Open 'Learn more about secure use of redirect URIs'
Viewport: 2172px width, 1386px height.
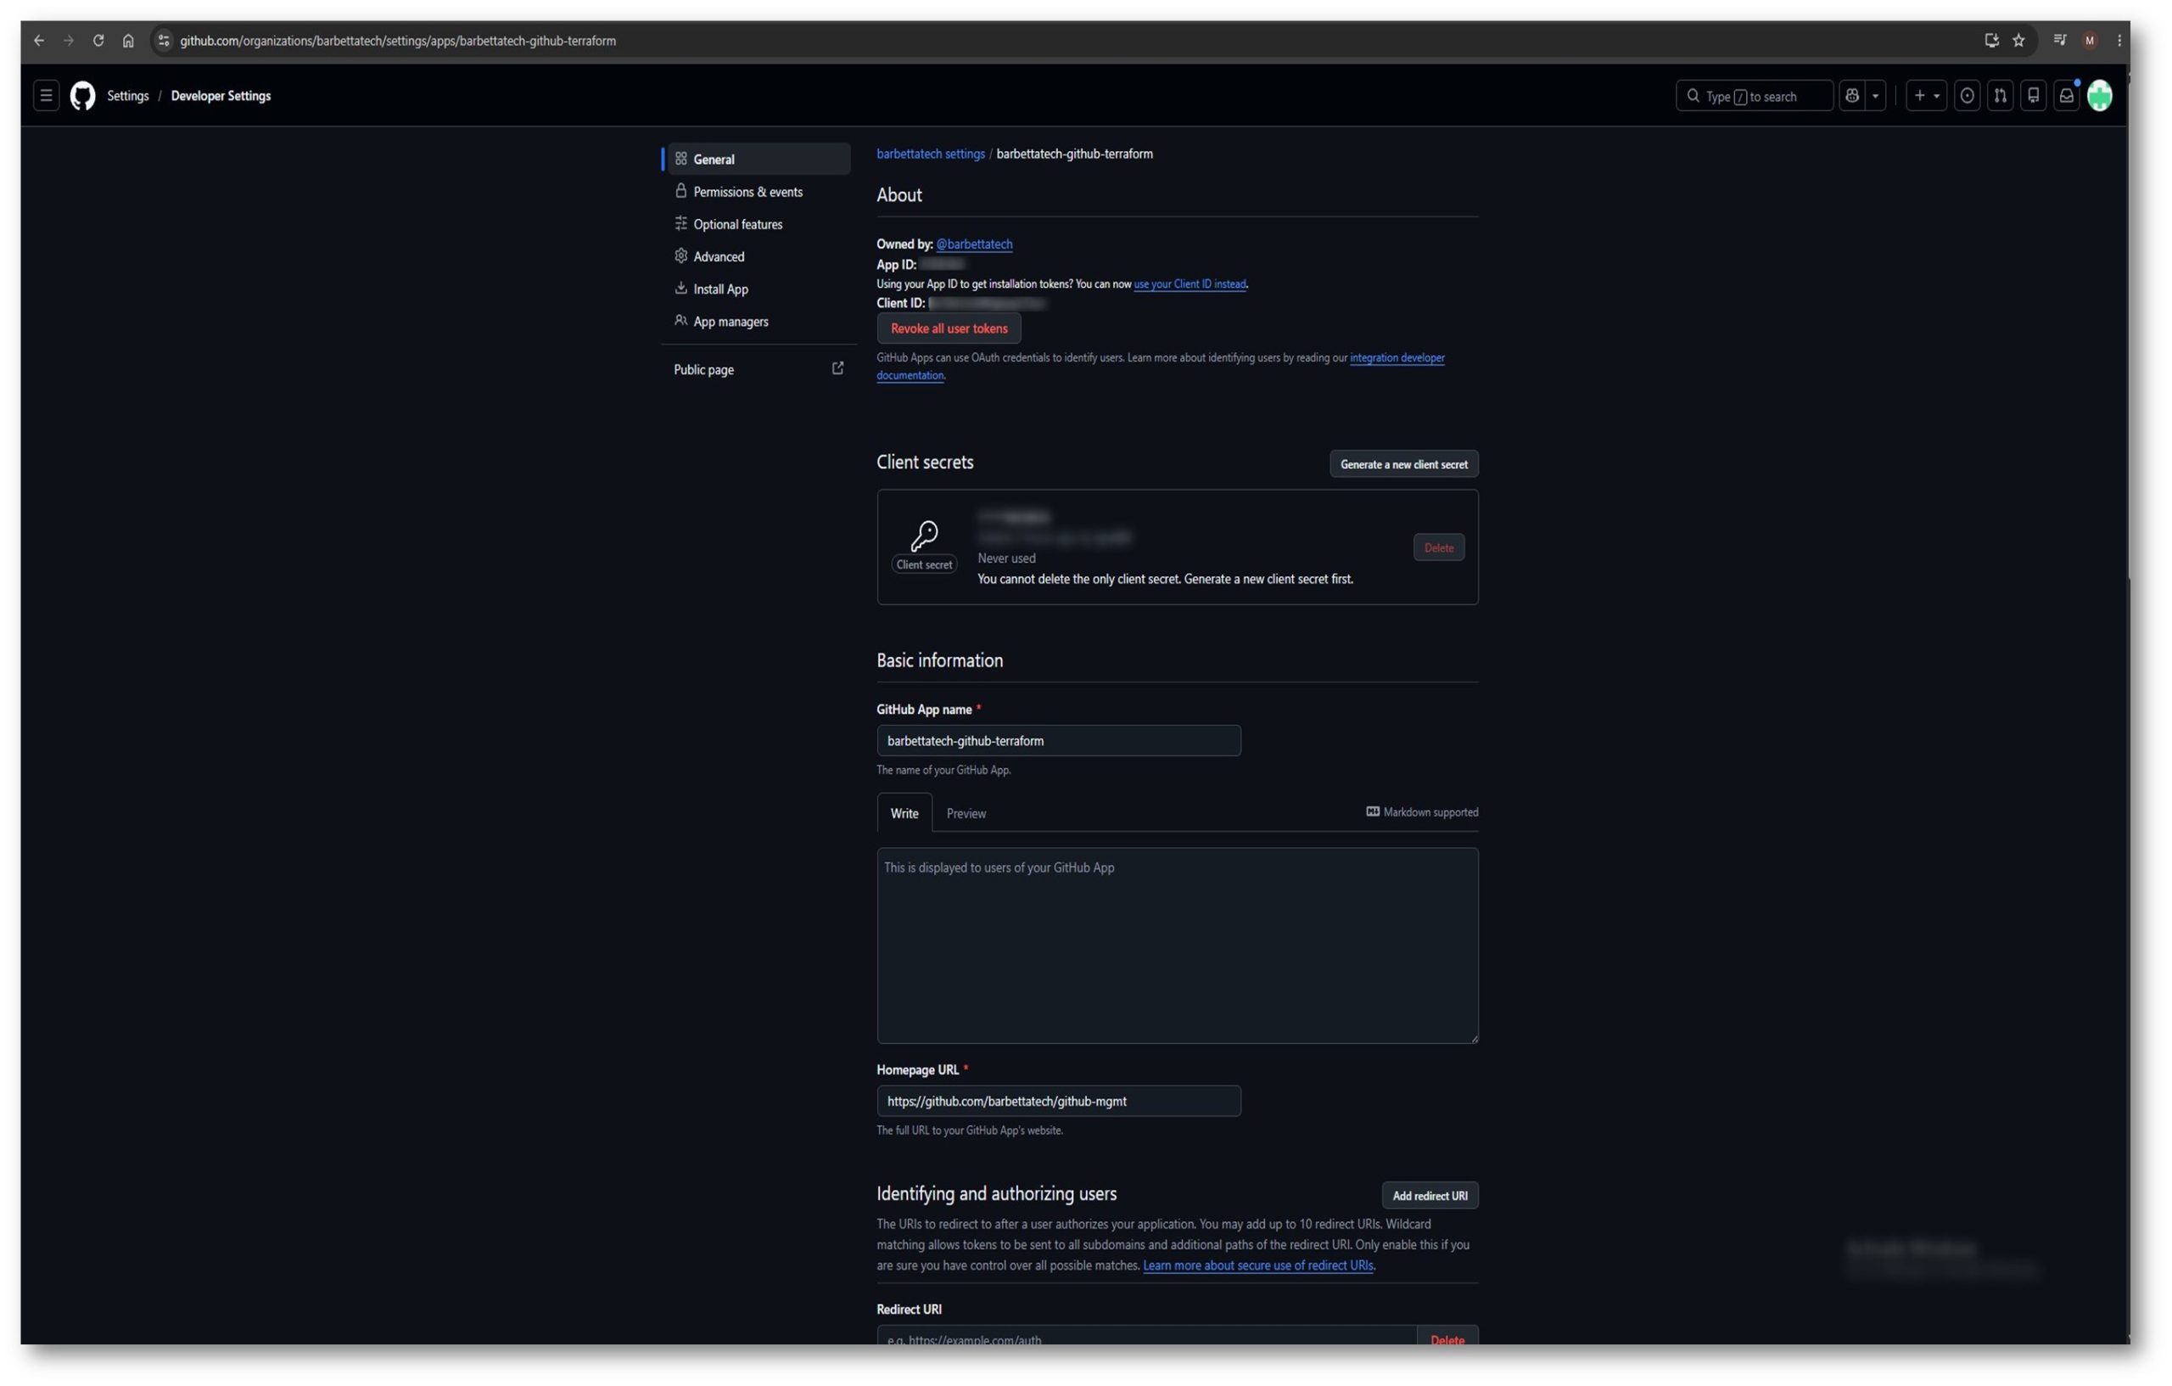tap(1258, 1265)
